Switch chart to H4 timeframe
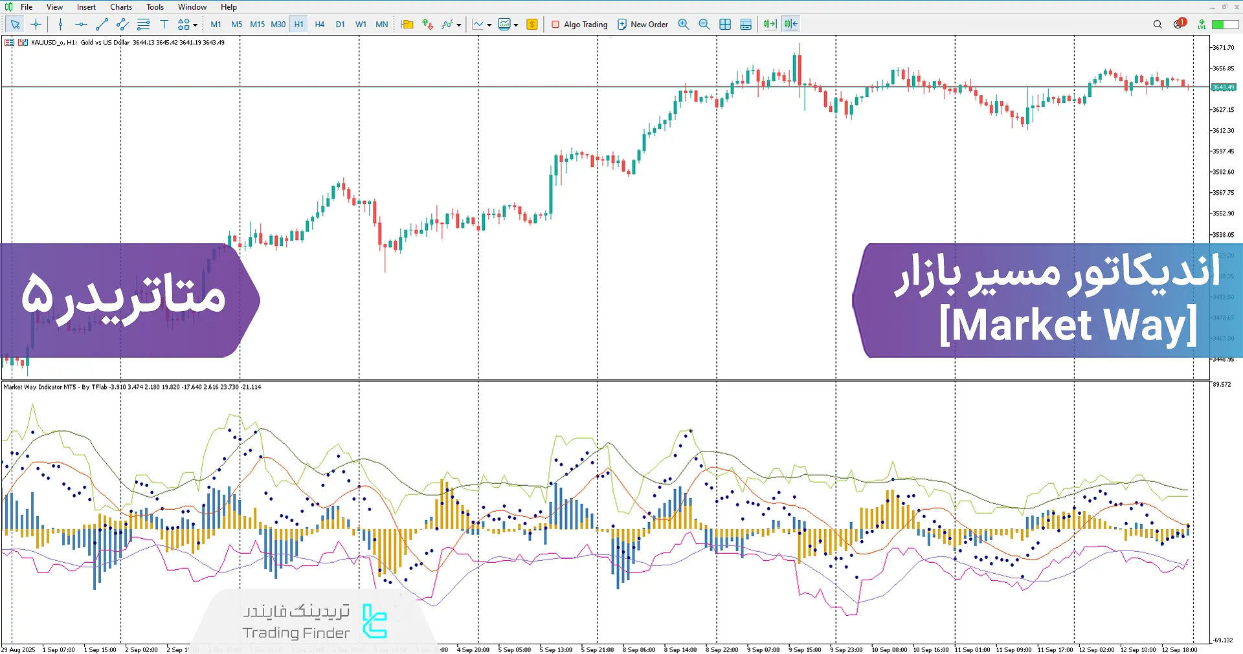Image resolution: width=1243 pixels, height=654 pixels. (x=319, y=24)
